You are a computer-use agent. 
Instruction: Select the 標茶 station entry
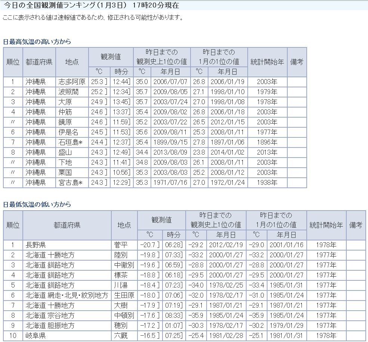pos(121,275)
